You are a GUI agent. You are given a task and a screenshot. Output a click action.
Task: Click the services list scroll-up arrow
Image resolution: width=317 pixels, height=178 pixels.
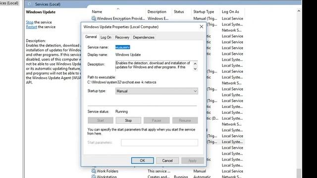point(299,11)
